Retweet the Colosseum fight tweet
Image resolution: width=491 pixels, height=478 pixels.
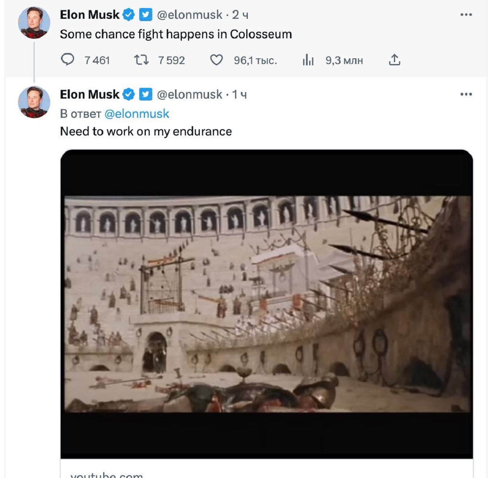[x=141, y=60]
